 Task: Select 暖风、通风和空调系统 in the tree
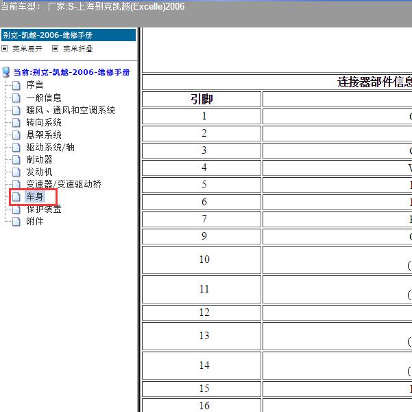pyautogui.click(x=71, y=110)
